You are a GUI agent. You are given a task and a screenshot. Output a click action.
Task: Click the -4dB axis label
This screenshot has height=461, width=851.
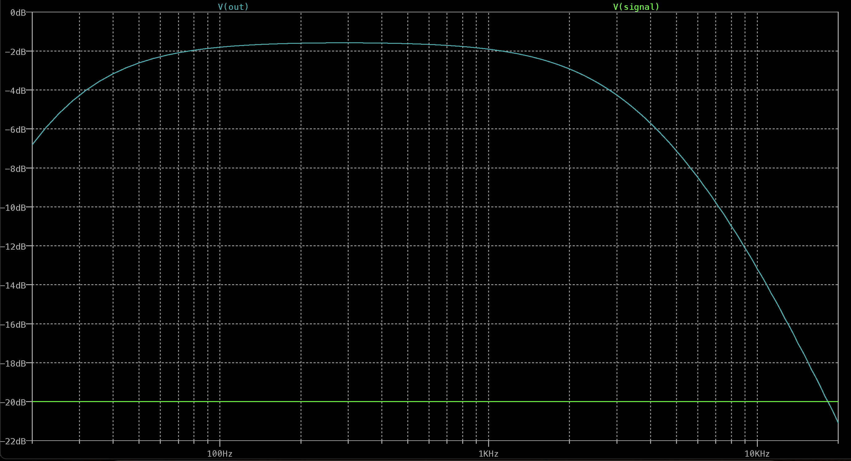click(x=15, y=90)
